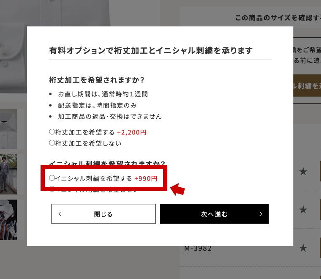The height and width of the screenshot is (279, 321).
Task: Click the top star icon in size list
Action: click(303, 172)
